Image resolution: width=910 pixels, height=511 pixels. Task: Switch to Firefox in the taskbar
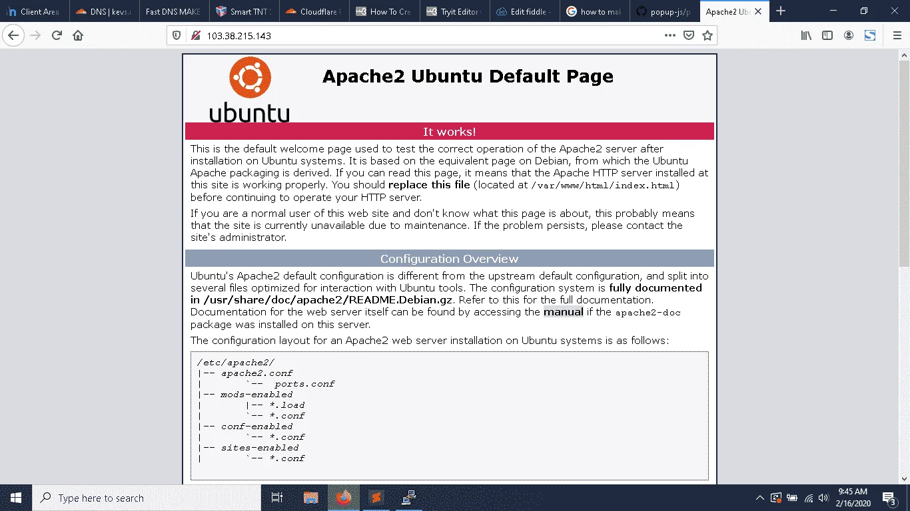pyautogui.click(x=344, y=498)
